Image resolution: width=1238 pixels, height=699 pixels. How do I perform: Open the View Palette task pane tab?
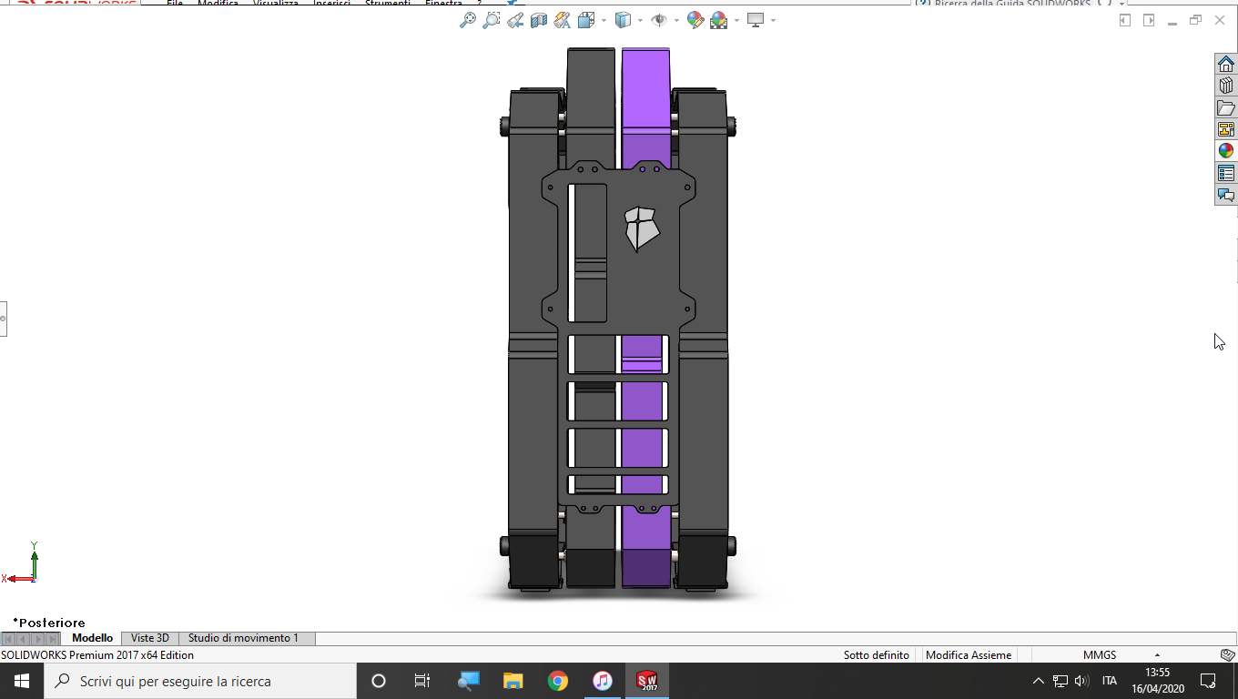tap(1226, 129)
